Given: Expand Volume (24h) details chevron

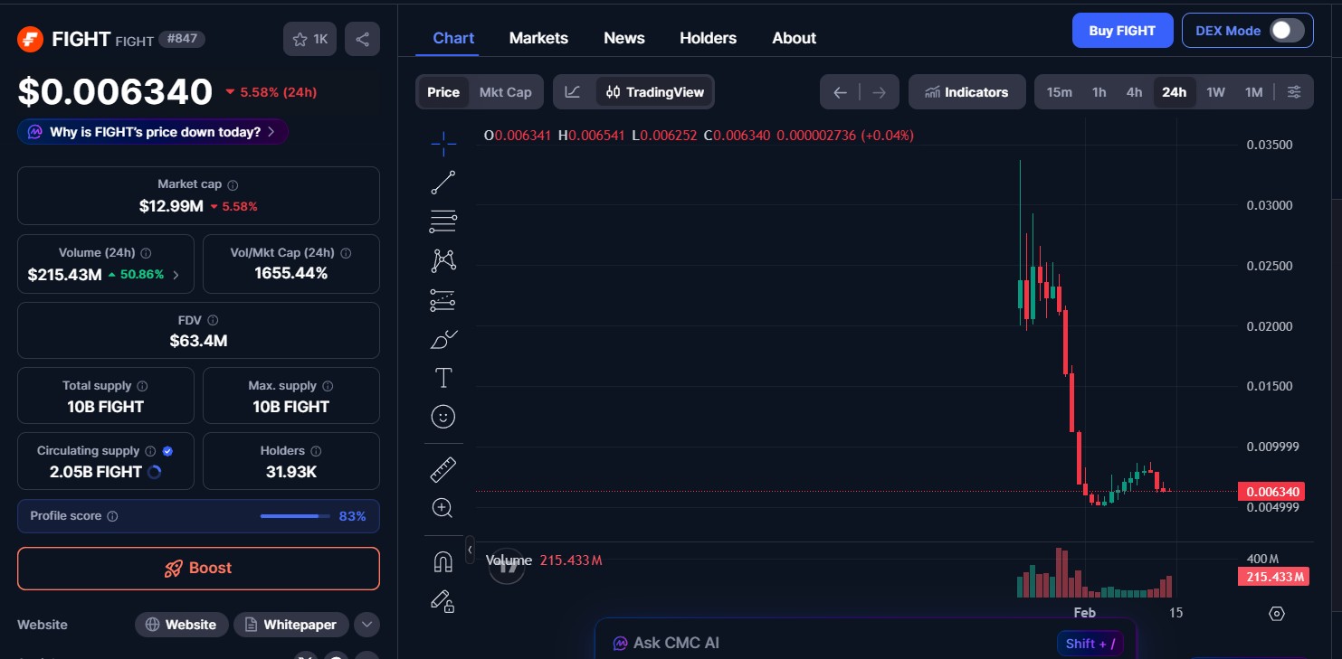Looking at the screenshot, I should click(176, 275).
